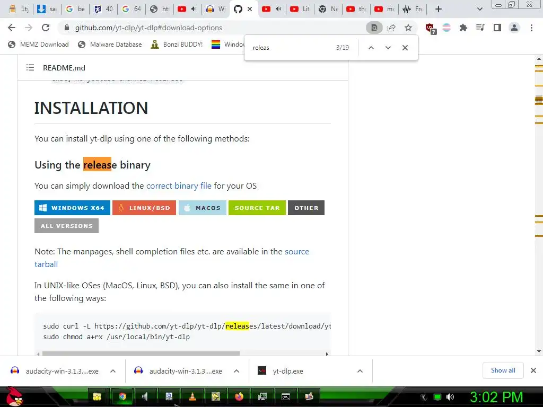Click the green network tray icon
This screenshot has height=407, width=543.
point(437,397)
